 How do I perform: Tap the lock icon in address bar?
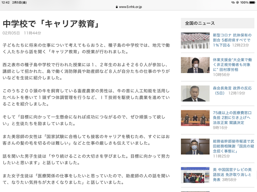[x=116, y=7]
